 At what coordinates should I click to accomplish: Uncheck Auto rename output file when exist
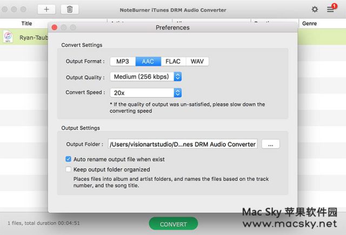pyautogui.click(x=69, y=159)
